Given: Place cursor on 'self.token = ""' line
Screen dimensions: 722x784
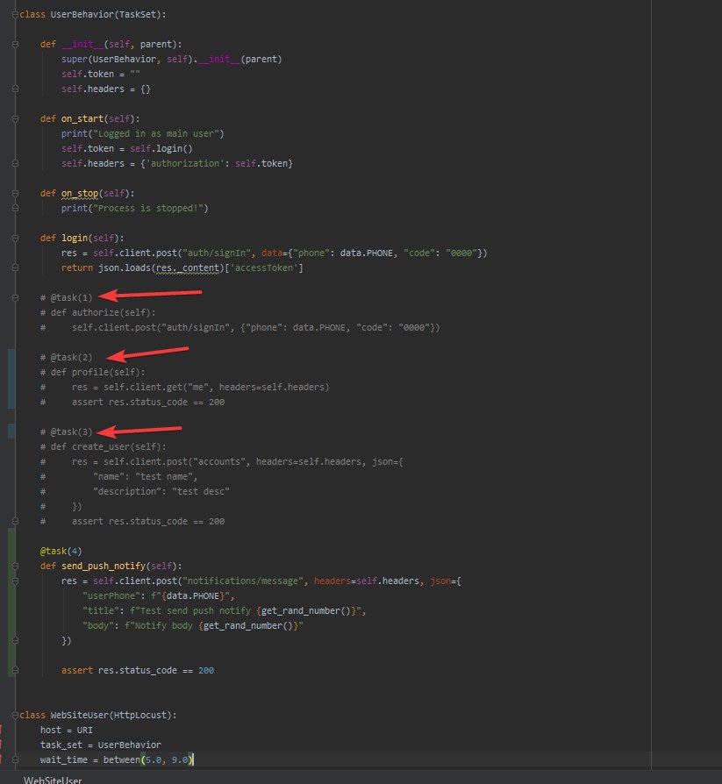Looking at the screenshot, I should pyautogui.click(x=101, y=74).
